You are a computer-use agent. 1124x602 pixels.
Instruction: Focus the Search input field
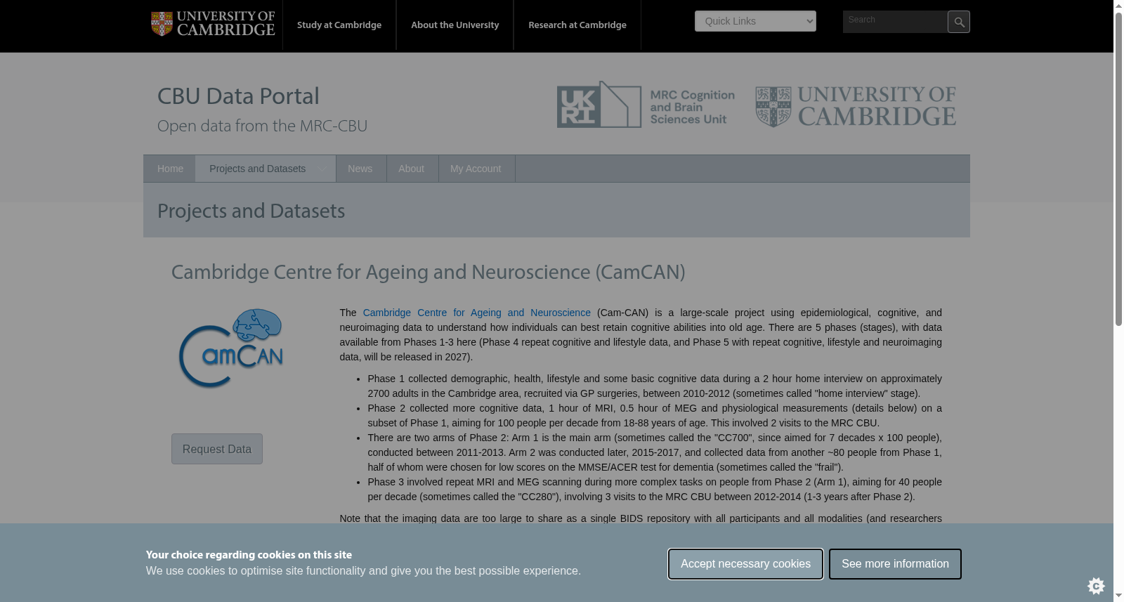[x=895, y=22]
